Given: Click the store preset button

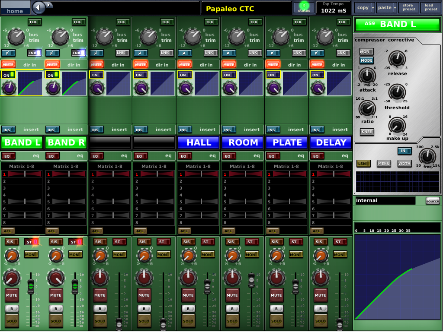Looking at the screenshot, I should click(x=408, y=7).
